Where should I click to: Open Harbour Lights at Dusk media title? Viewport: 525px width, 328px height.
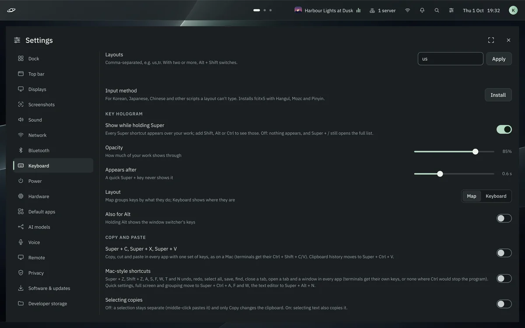coord(329,10)
